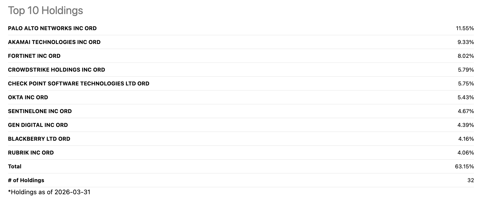The image size is (481, 201).
Task: Click Check Point Software Technologies name
Action: 79,84
